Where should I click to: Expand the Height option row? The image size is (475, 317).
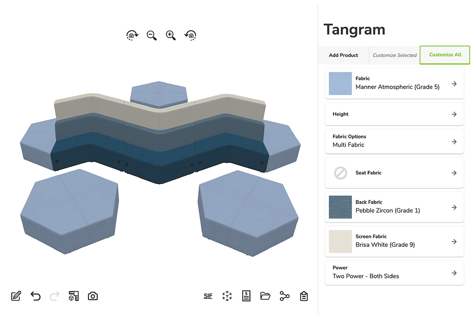394,114
